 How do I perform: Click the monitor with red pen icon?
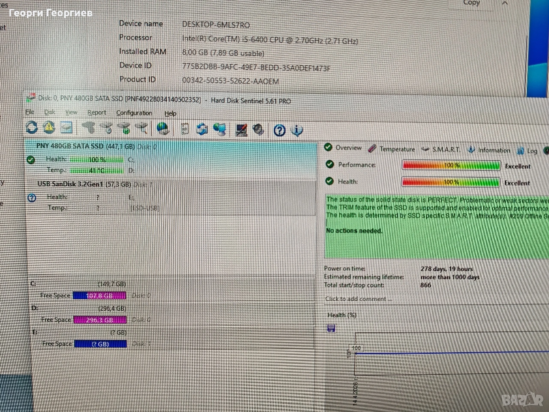(x=241, y=130)
